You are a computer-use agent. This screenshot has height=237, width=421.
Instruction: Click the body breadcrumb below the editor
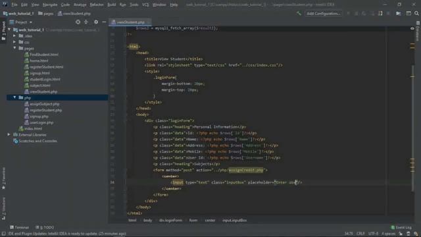click(147, 221)
